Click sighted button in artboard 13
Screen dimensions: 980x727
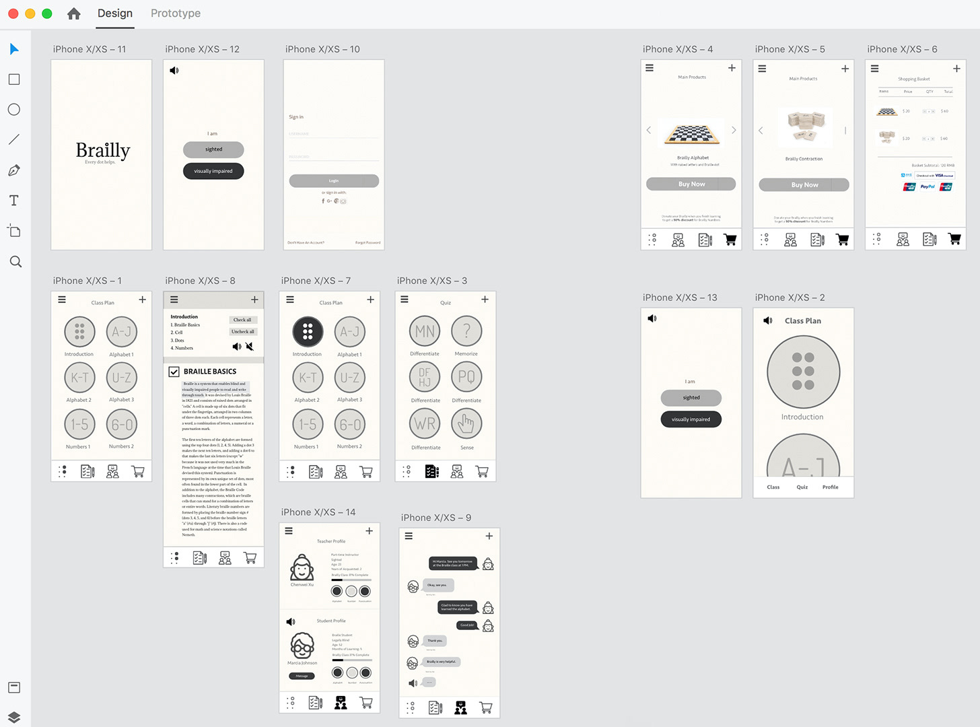click(x=691, y=398)
